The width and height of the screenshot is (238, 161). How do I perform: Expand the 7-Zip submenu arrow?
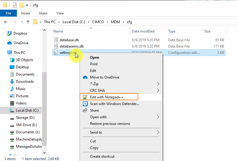(x=158, y=84)
